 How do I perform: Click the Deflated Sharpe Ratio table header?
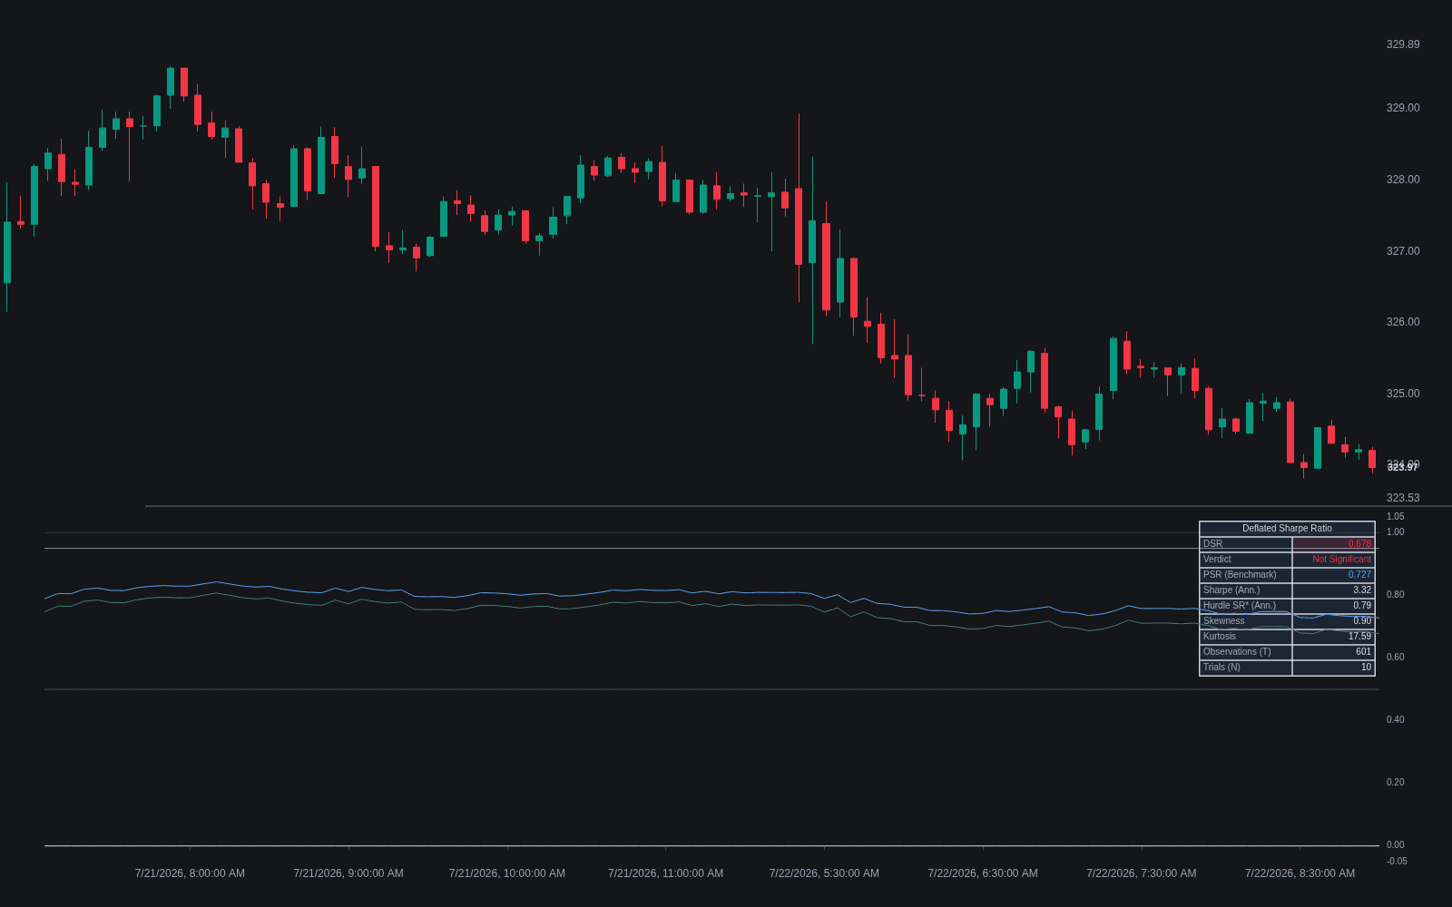coord(1287,529)
